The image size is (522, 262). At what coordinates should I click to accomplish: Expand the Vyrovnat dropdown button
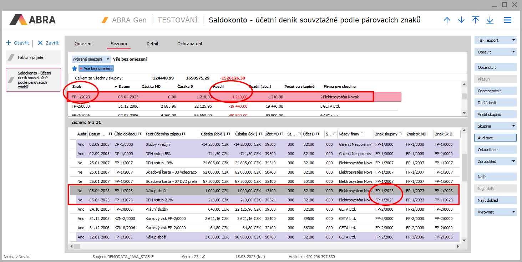(x=513, y=212)
